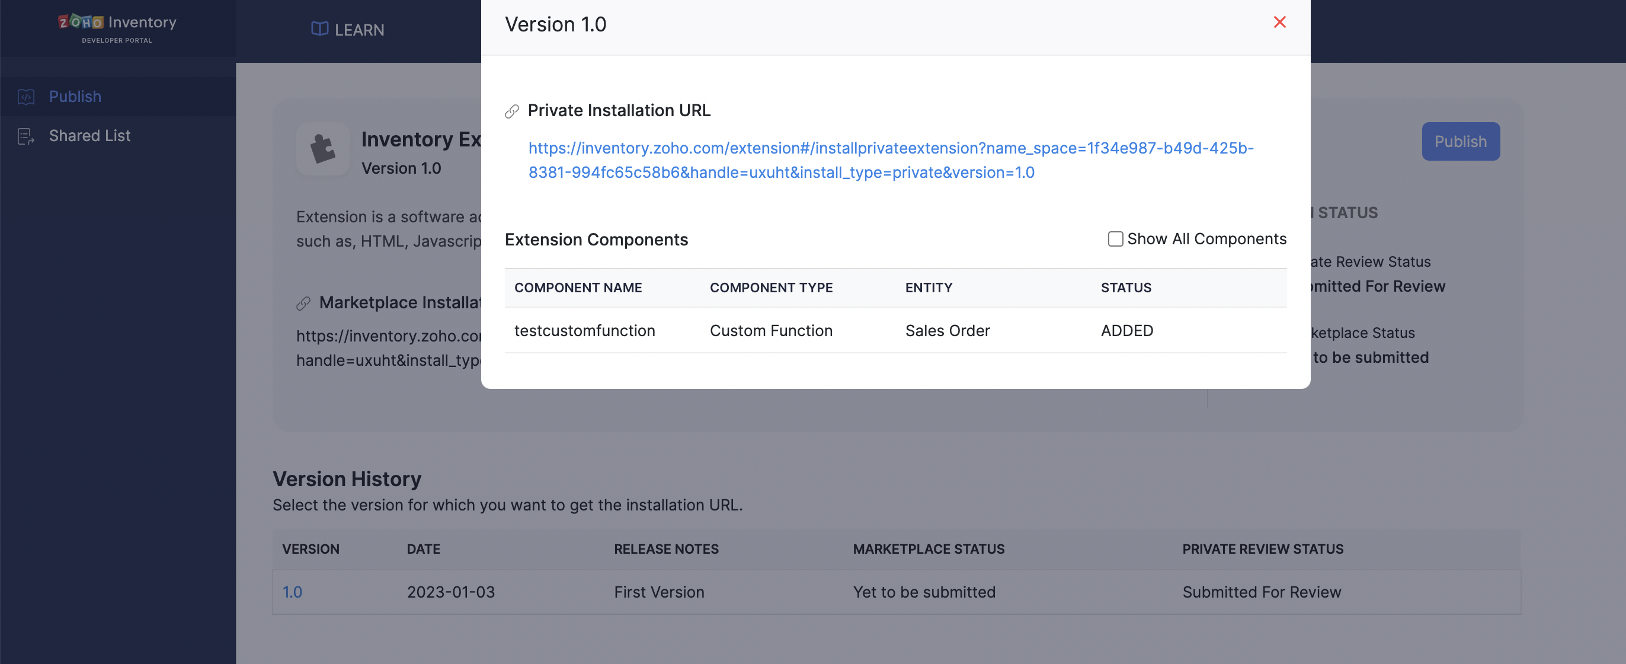Click the Learn book icon
Screen dimensions: 1626x664
pyautogui.click(x=319, y=29)
